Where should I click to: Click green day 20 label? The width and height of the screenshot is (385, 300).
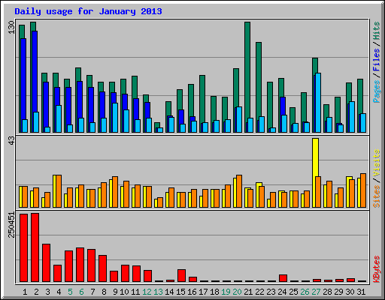tap(237, 292)
